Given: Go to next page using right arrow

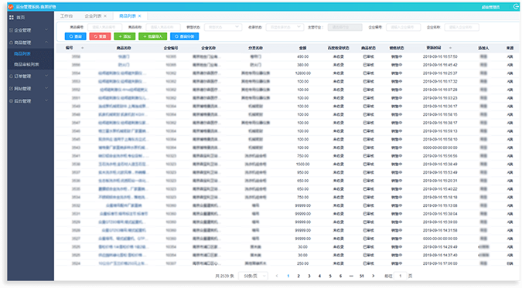Looking at the screenshot, I should pyautogui.click(x=374, y=276).
